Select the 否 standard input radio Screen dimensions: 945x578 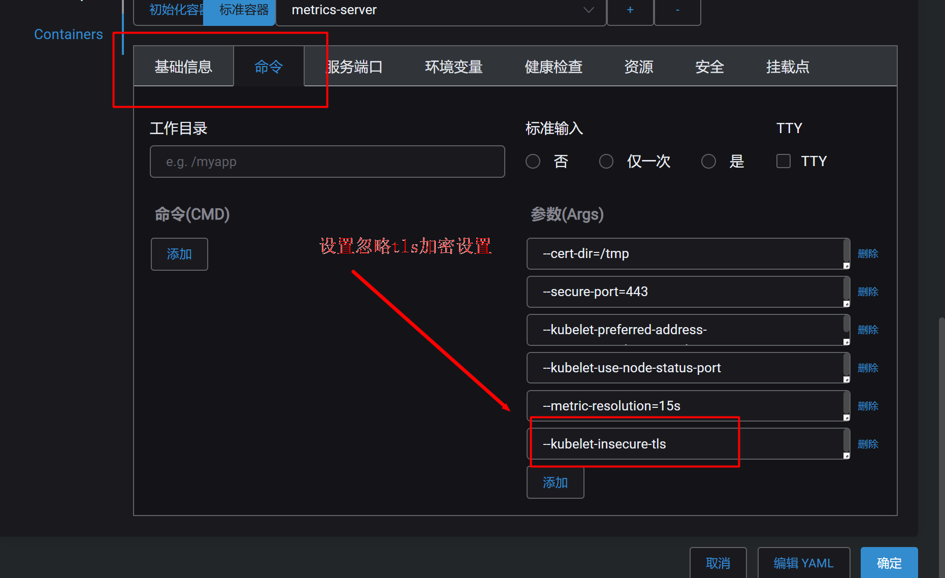(533, 162)
